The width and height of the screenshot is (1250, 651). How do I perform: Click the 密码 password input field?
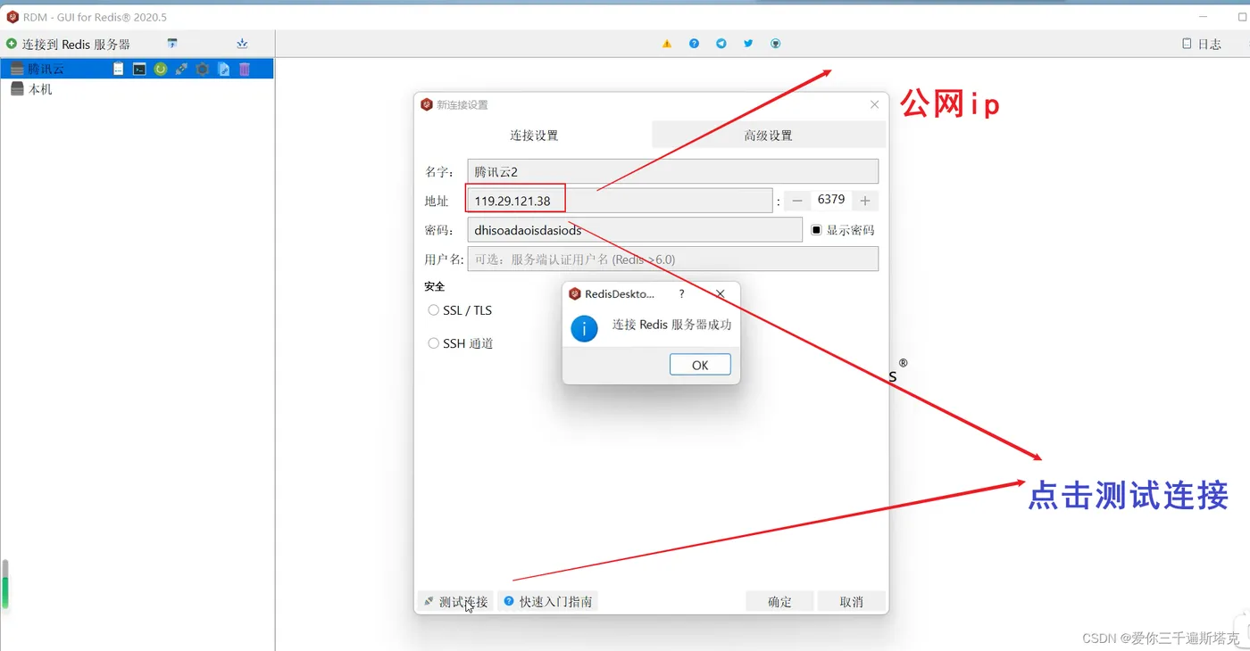(x=635, y=230)
